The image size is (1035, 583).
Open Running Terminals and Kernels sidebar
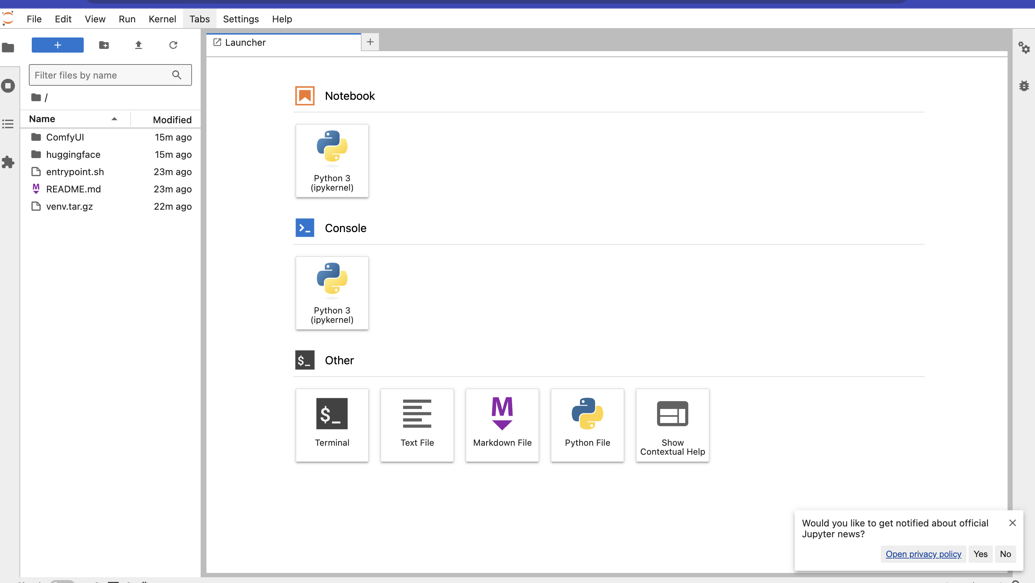8,86
